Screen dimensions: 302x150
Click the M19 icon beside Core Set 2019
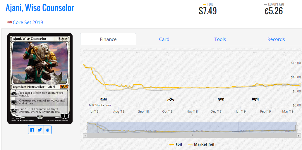pos(10,22)
